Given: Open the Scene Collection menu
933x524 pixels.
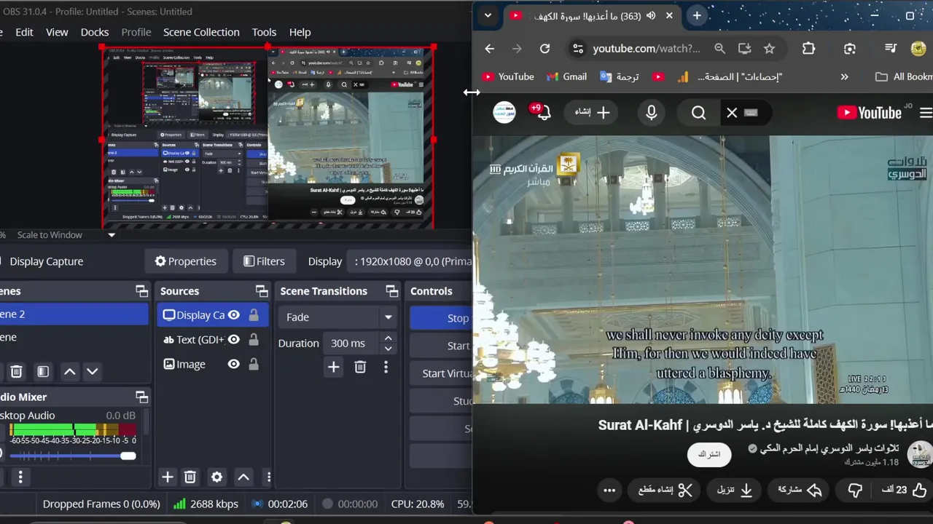Looking at the screenshot, I should (201, 32).
